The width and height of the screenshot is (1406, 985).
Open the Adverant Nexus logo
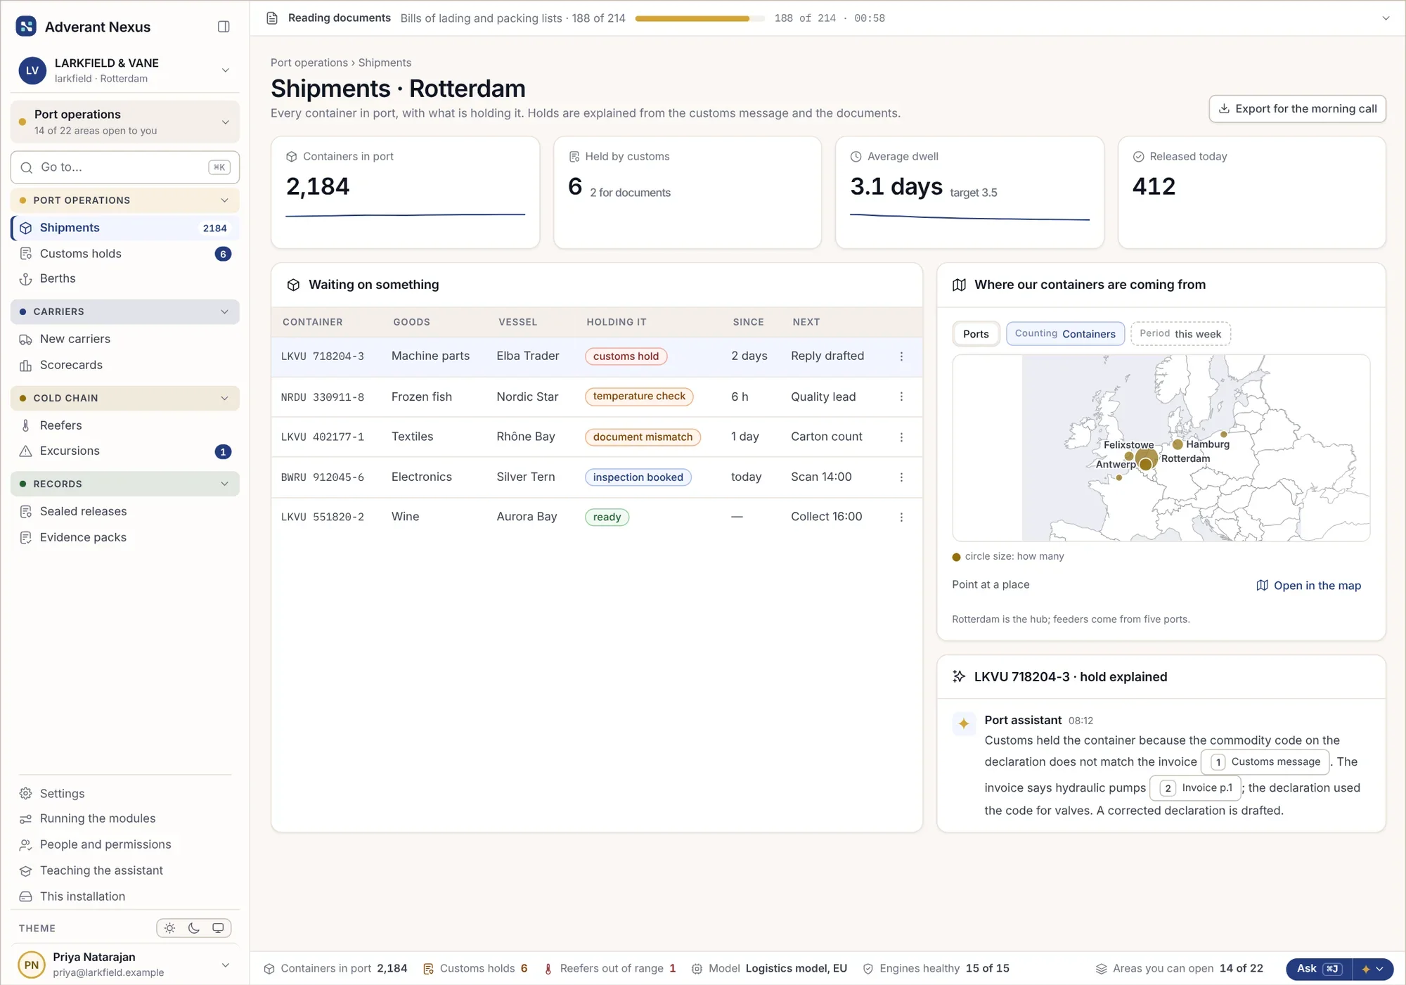click(26, 27)
